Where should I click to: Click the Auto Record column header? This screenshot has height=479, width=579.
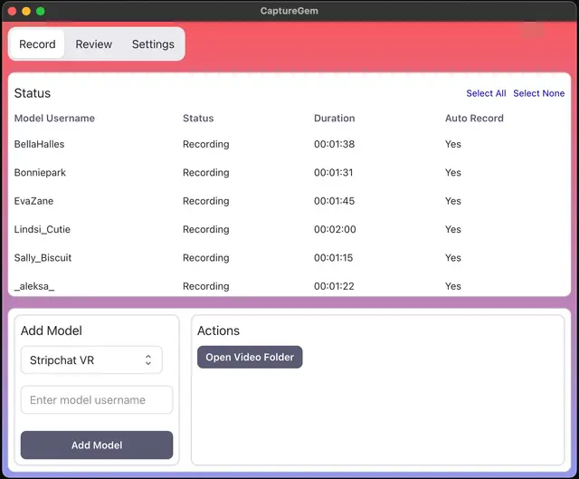click(474, 119)
